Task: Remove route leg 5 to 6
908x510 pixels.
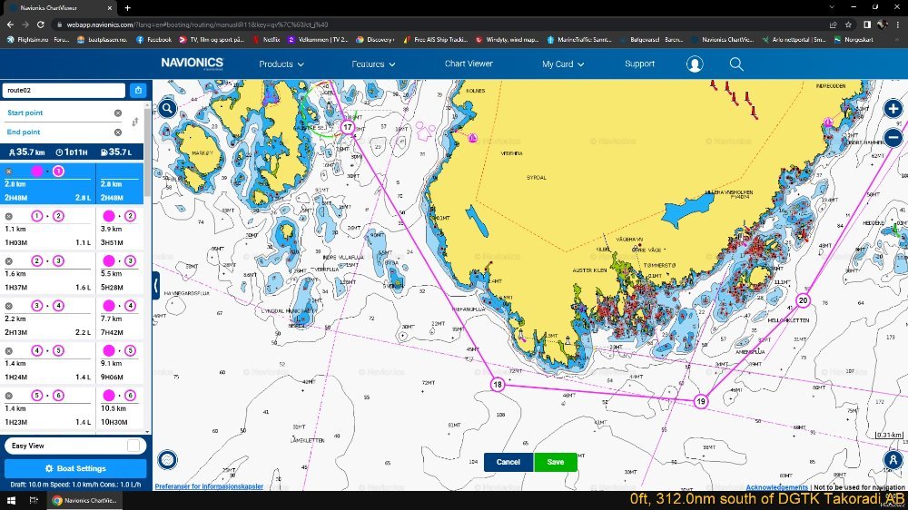Action: click(x=9, y=396)
